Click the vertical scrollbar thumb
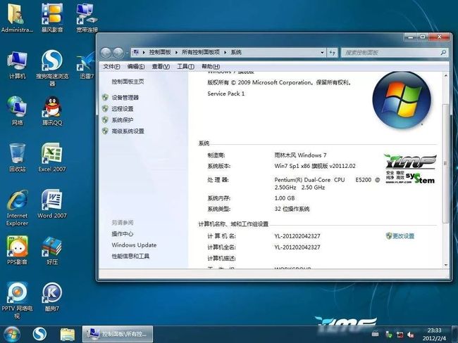This screenshot has width=458, height=343. click(x=446, y=164)
